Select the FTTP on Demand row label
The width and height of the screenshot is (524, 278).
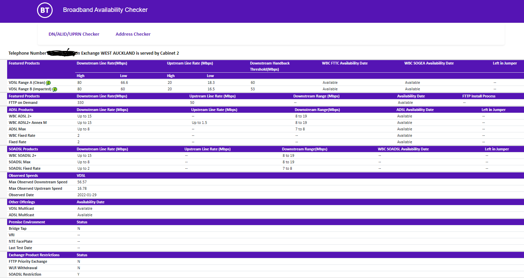click(x=23, y=103)
